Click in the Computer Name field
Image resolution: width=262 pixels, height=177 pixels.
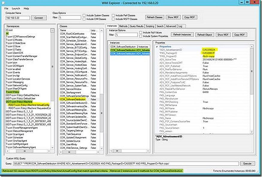[18, 18]
